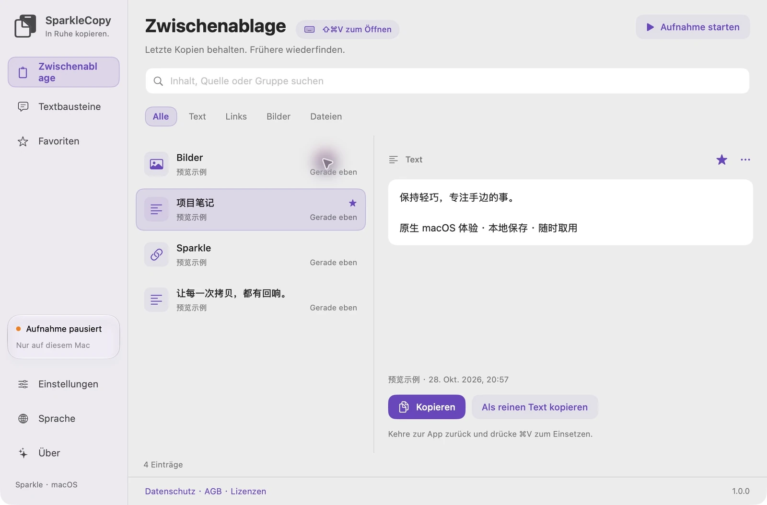The image size is (767, 505).
Task: Click the globe icon beside Sprache
Action: (x=23, y=419)
